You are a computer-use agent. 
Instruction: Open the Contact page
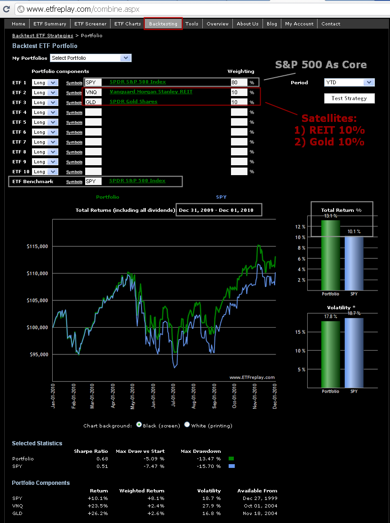[x=331, y=24]
